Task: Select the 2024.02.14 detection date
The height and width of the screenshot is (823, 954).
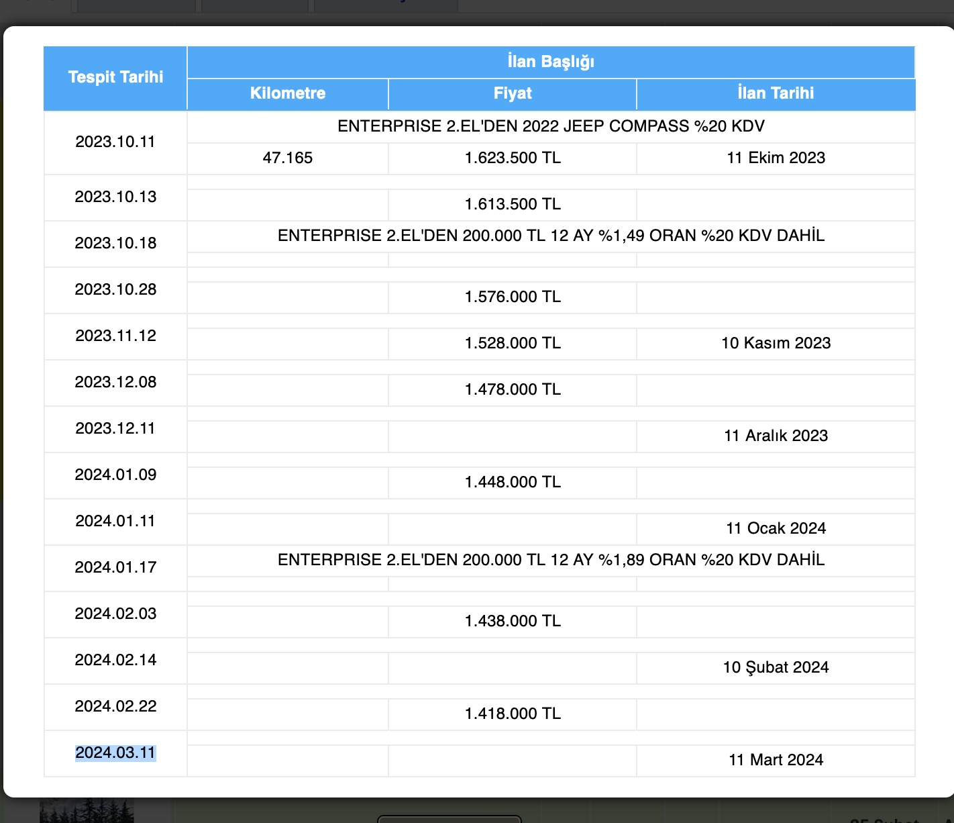Action: click(x=115, y=660)
